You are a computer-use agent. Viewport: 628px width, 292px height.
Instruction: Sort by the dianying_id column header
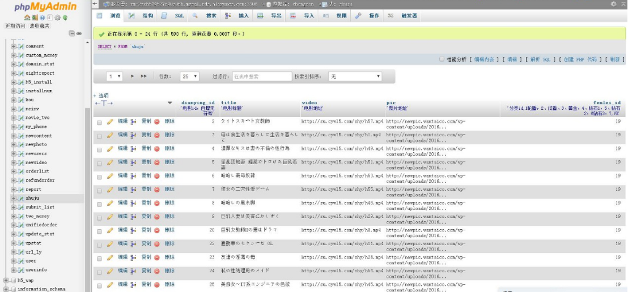(x=198, y=102)
